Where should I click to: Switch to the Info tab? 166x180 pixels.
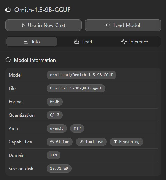32,42
